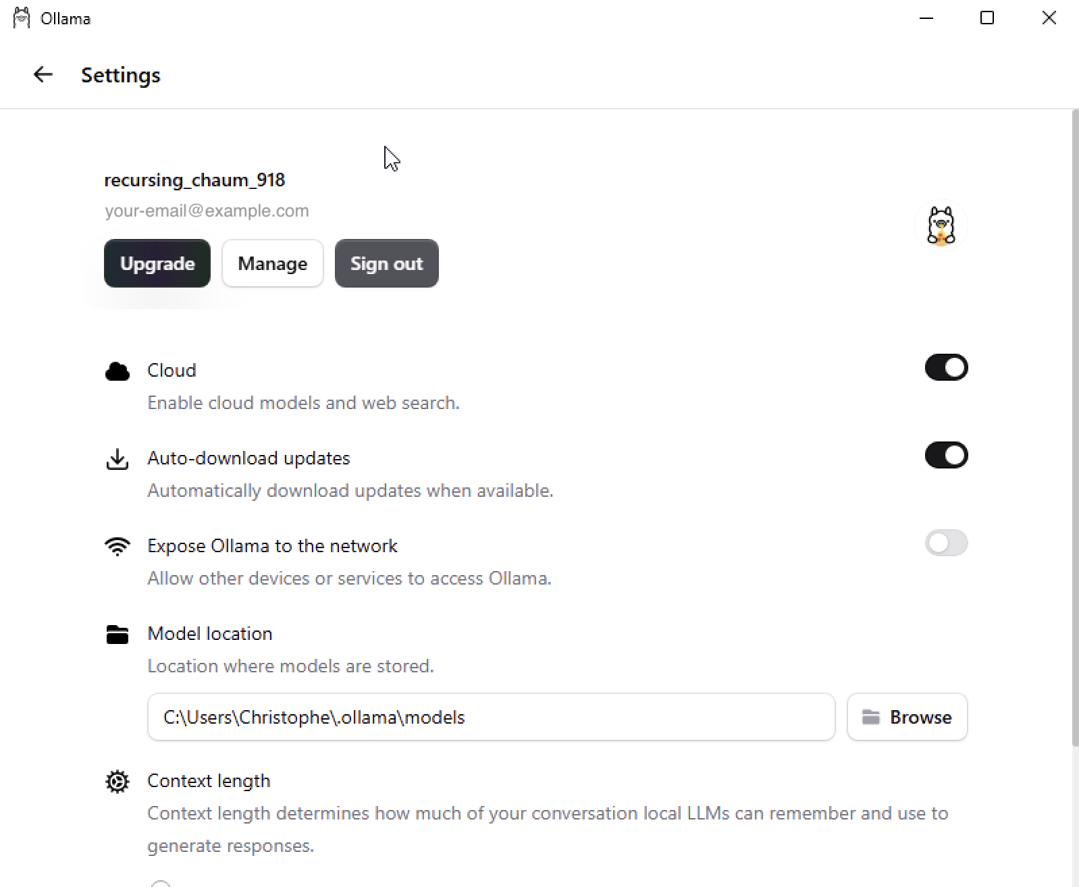
Task: Go back using the Settings back arrow
Action: 43,74
